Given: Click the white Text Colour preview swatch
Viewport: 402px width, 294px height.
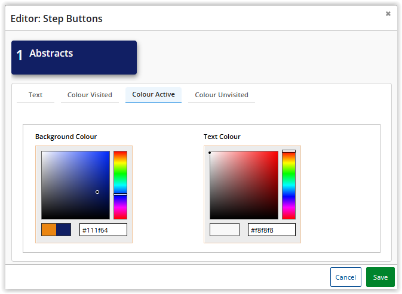Looking at the screenshot, I should tap(225, 230).
